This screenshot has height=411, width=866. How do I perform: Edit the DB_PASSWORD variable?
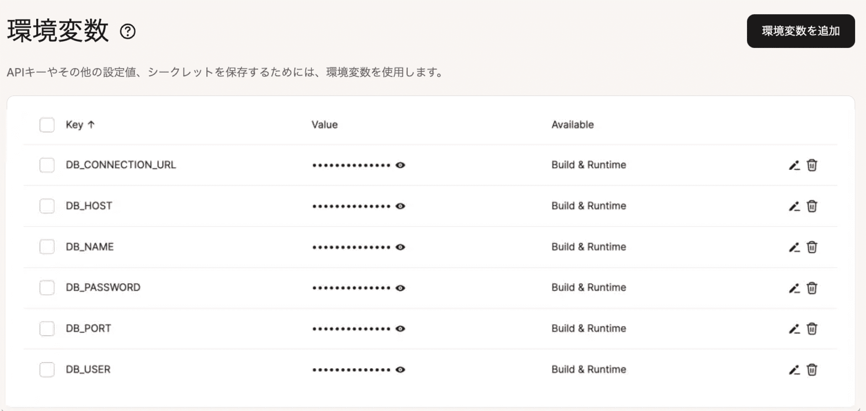click(x=794, y=288)
